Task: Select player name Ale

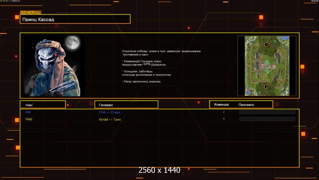Action: click(28, 112)
